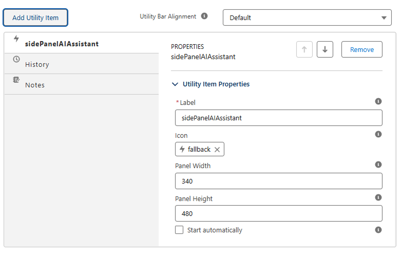Collapse the Utility Item Properties section

(x=175, y=84)
